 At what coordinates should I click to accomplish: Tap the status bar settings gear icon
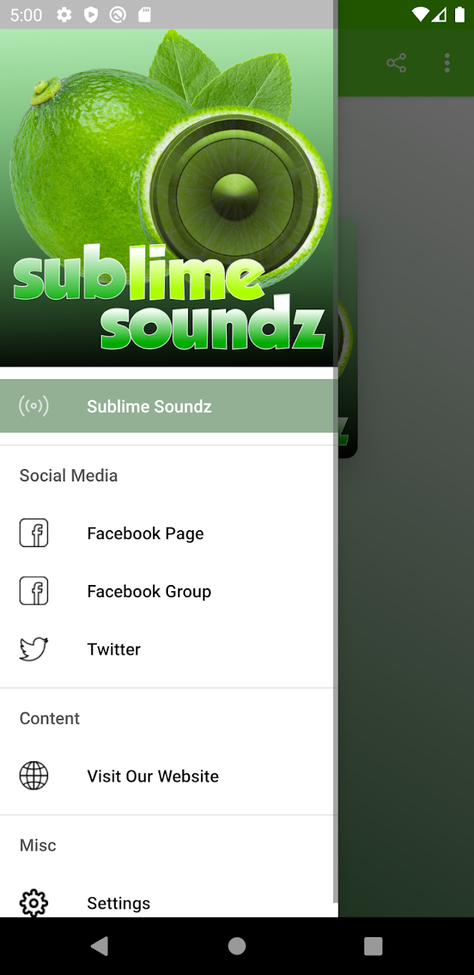tap(64, 15)
